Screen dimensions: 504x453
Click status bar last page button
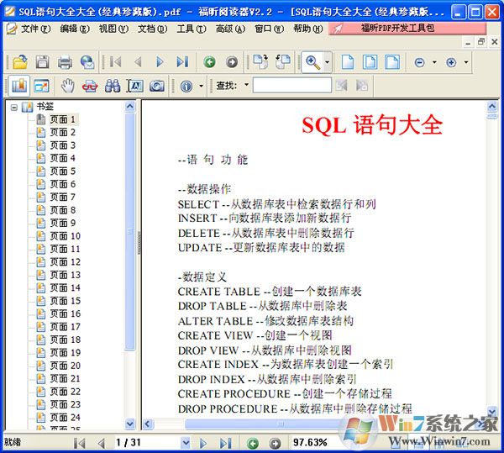pyautogui.click(x=225, y=443)
